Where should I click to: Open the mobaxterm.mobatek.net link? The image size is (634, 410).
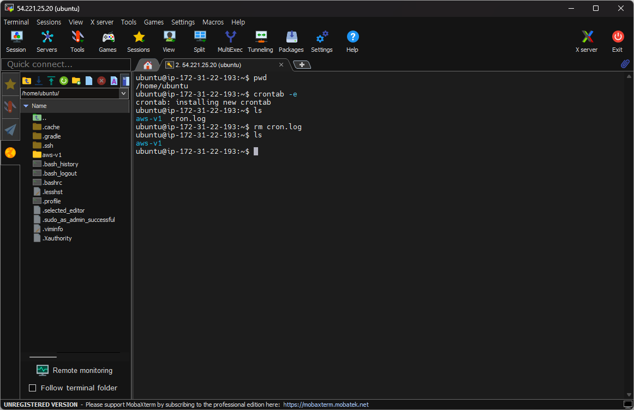(326, 405)
